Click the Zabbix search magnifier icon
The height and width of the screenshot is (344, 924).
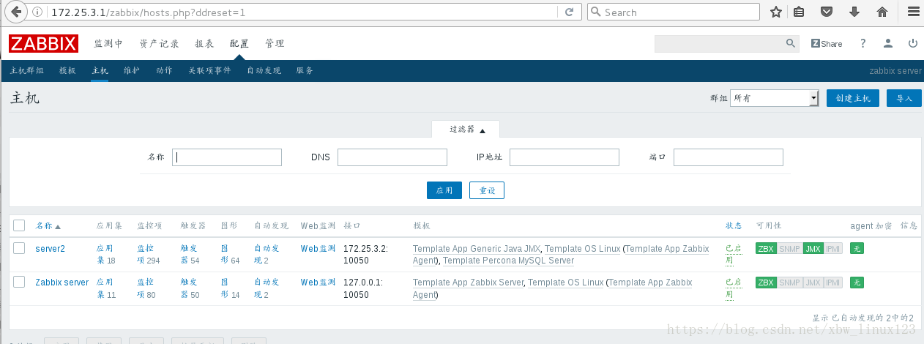point(791,43)
